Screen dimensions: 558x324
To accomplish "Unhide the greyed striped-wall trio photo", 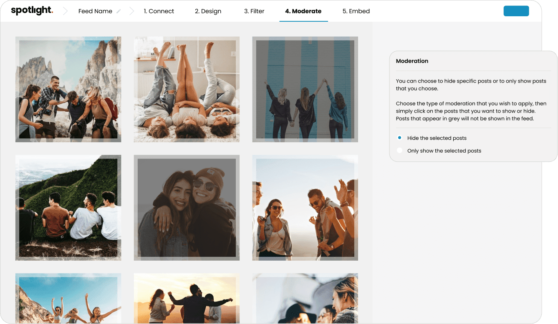I will [x=305, y=89].
